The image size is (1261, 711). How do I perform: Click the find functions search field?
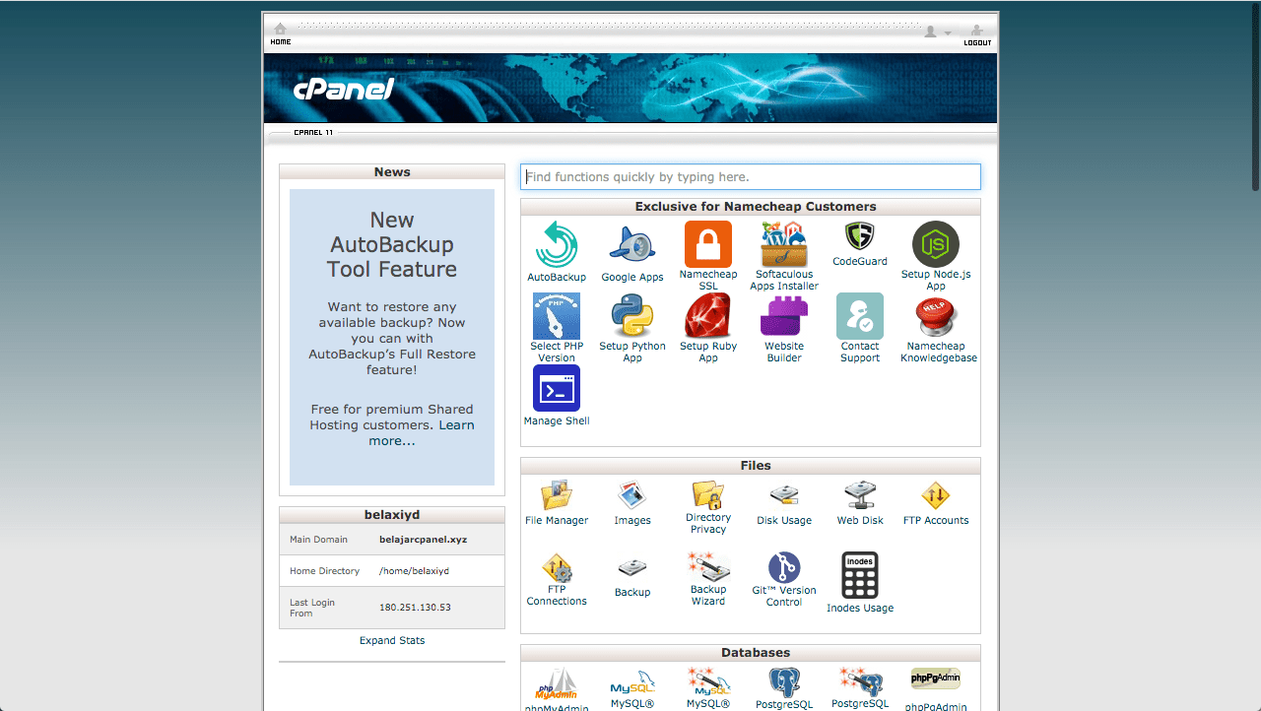(x=751, y=176)
